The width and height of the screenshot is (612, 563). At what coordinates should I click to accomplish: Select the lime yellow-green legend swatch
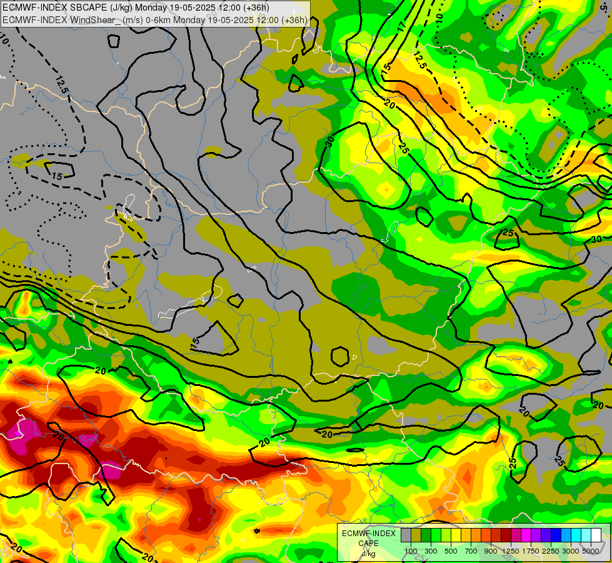pyautogui.click(x=446, y=535)
